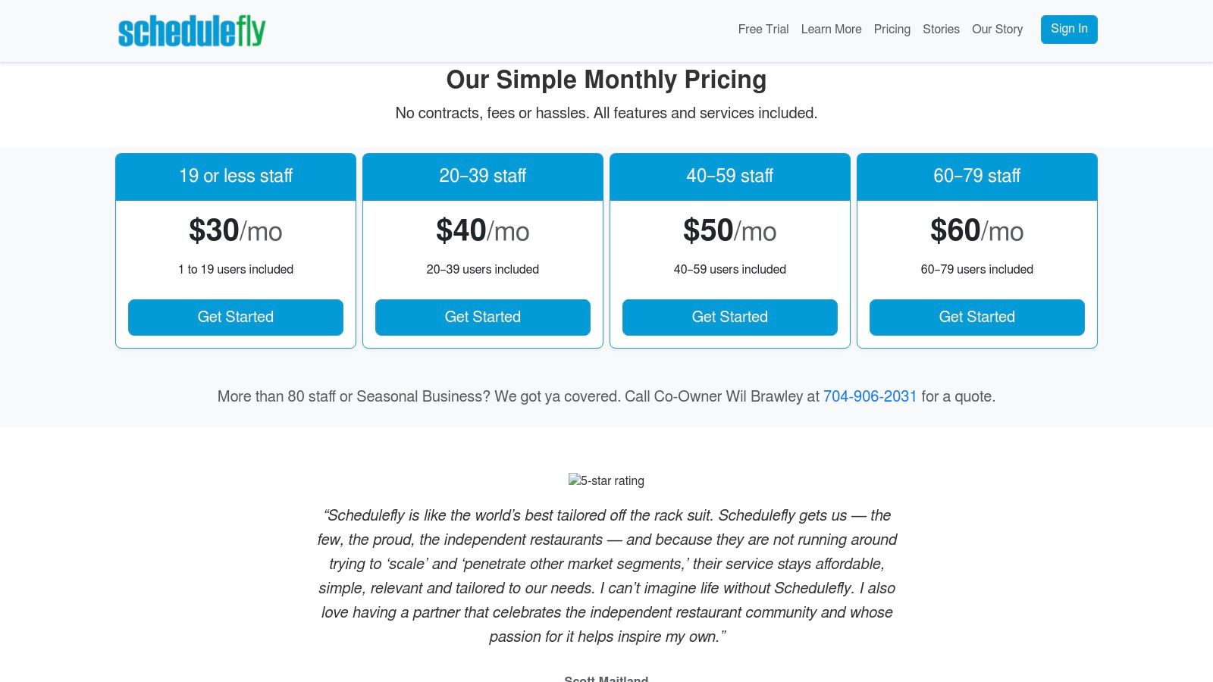Select the 60–79 staff plan header

[x=977, y=176]
